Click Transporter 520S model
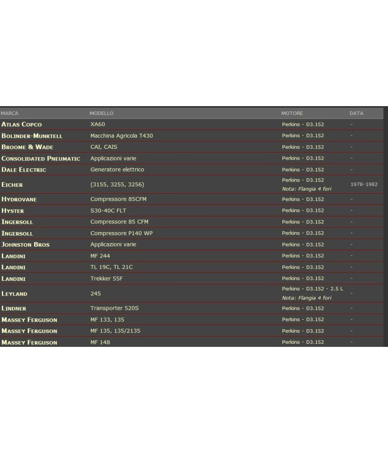 click(x=115, y=308)
